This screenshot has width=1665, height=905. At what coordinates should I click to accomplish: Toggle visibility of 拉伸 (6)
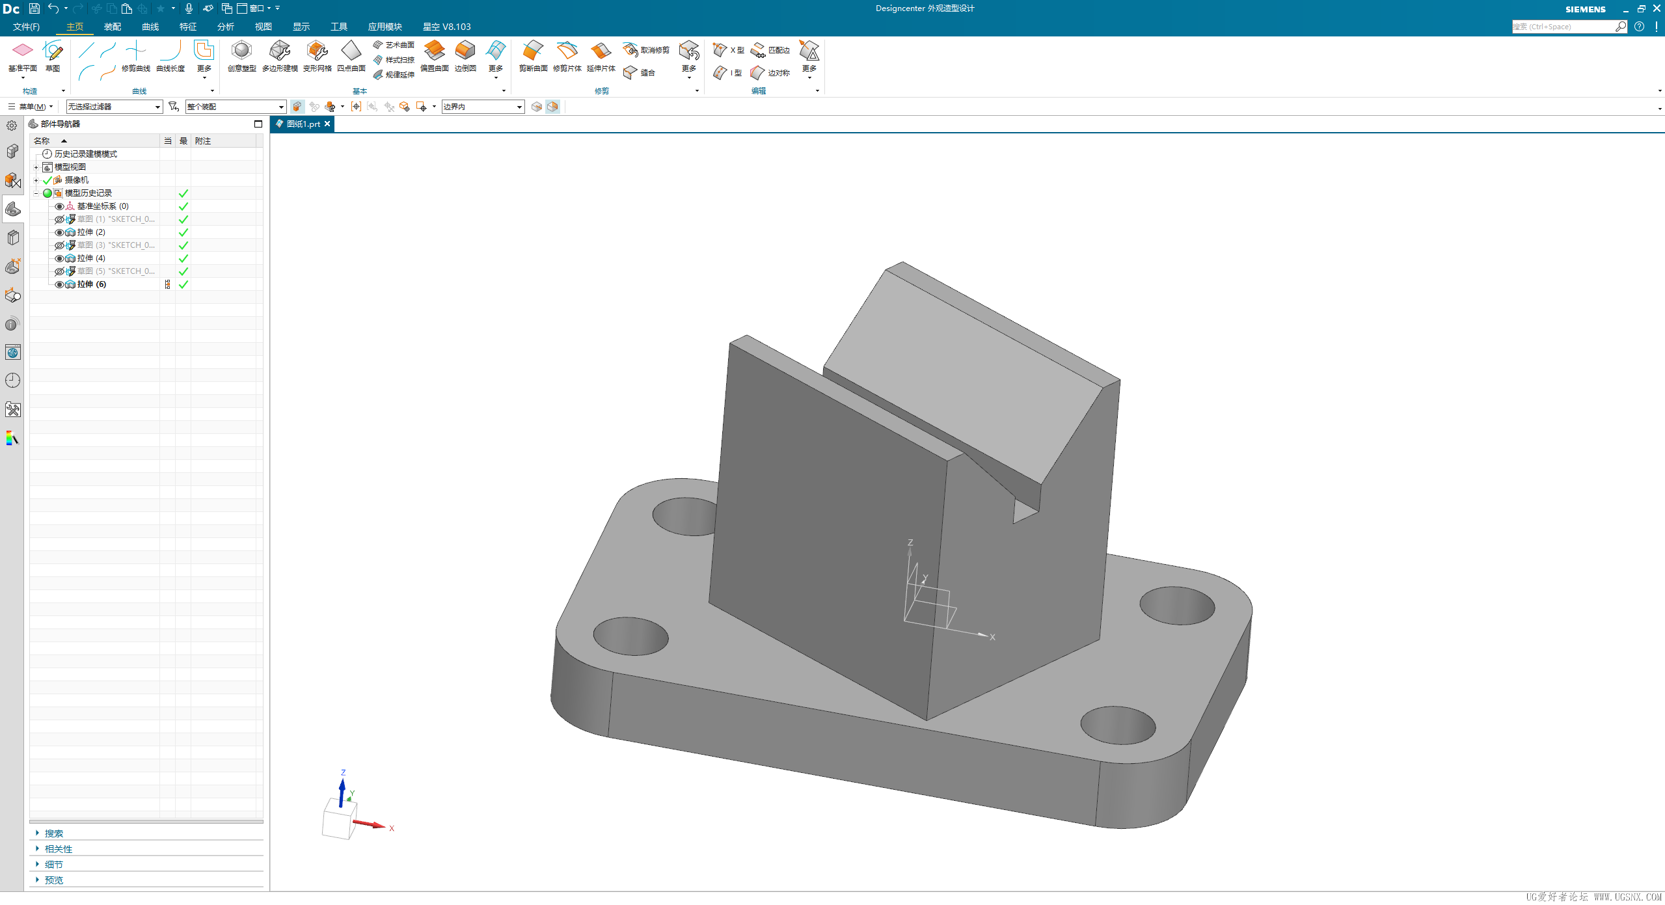[x=59, y=284]
